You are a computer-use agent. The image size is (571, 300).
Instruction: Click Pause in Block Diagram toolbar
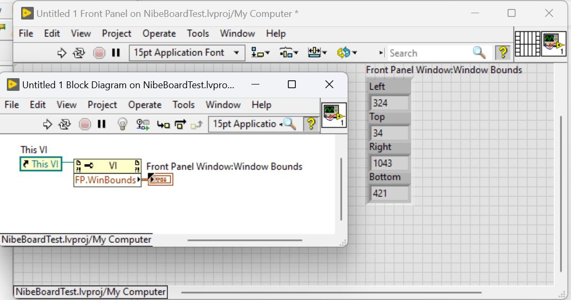[101, 125]
